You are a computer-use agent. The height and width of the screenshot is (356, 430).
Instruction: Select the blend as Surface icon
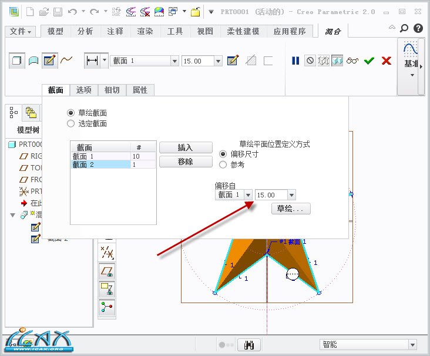pyautogui.click(x=33, y=61)
